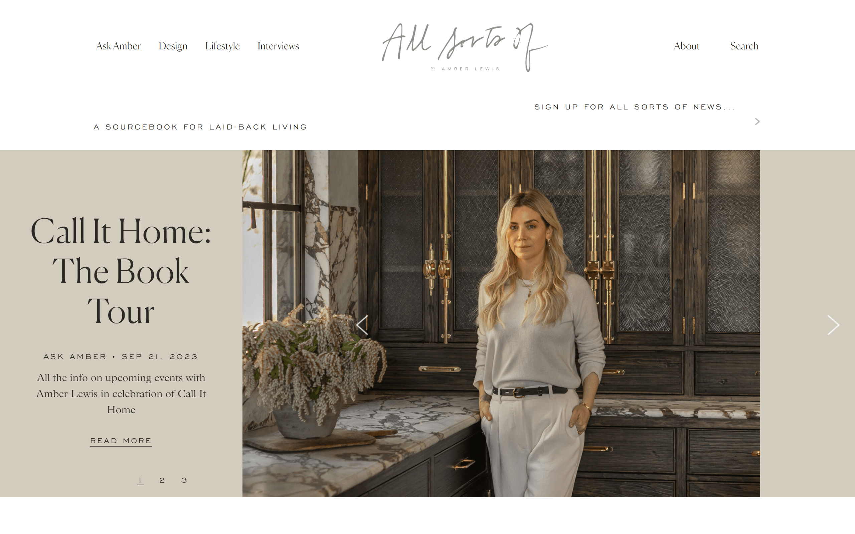Viewport: 855px width, 534px height.
Task: Select slide 1 in the pagination
Action: (140, 480)
